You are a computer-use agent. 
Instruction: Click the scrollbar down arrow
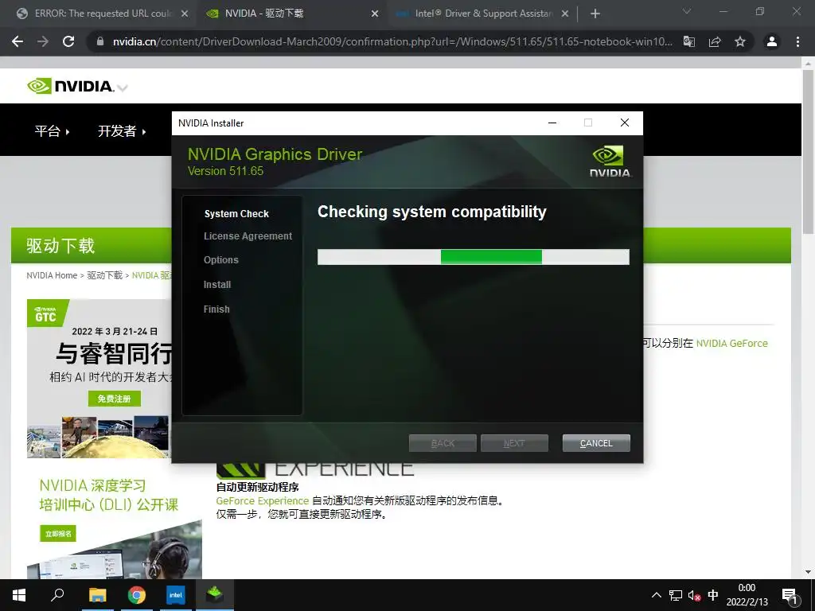click(808, 572)
